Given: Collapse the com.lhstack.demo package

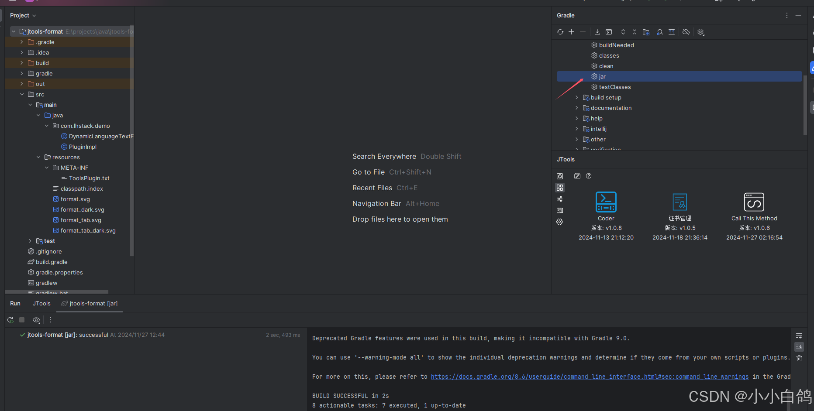Looking at the screenshot, I should pos(47,126).
